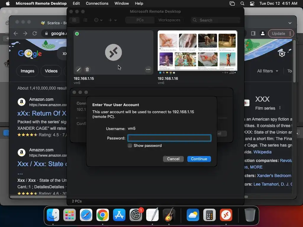Screen dimensions: 303x227
Task: Open Weather from the Dock
Action: pyautogui.click(x=193, y=215)
